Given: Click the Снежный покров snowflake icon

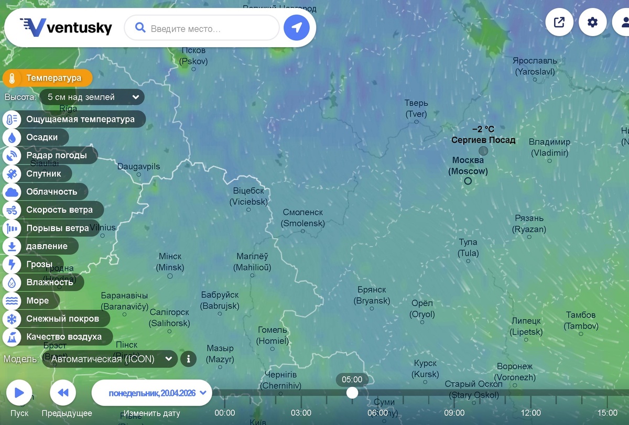Looking at the screenshot, I should click(11, 319).
